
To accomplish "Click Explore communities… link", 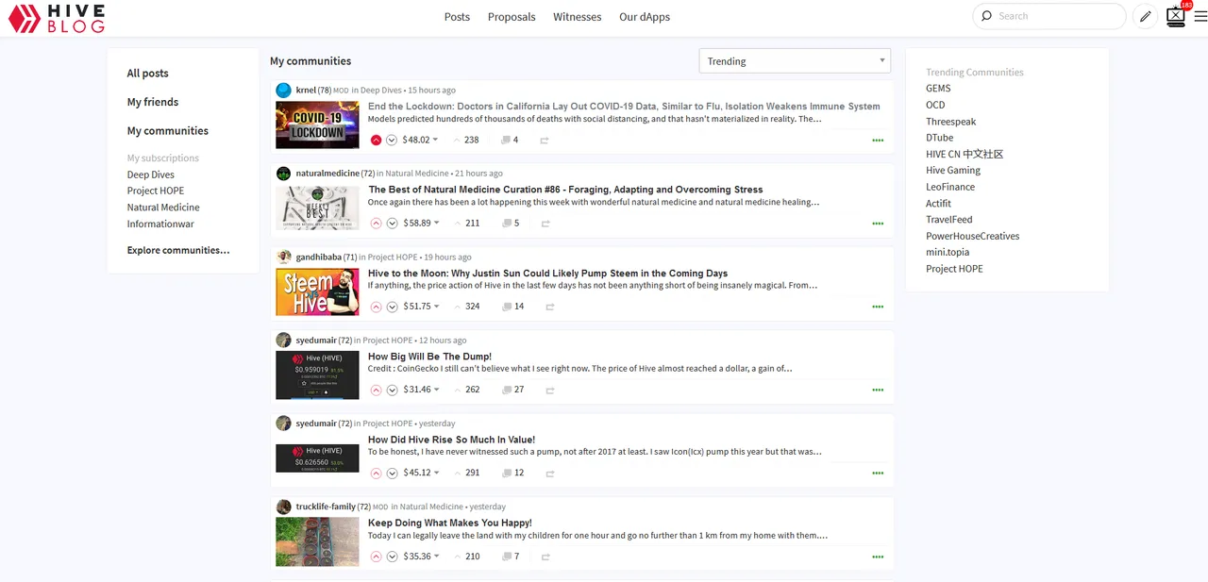I will click(178, 251).
